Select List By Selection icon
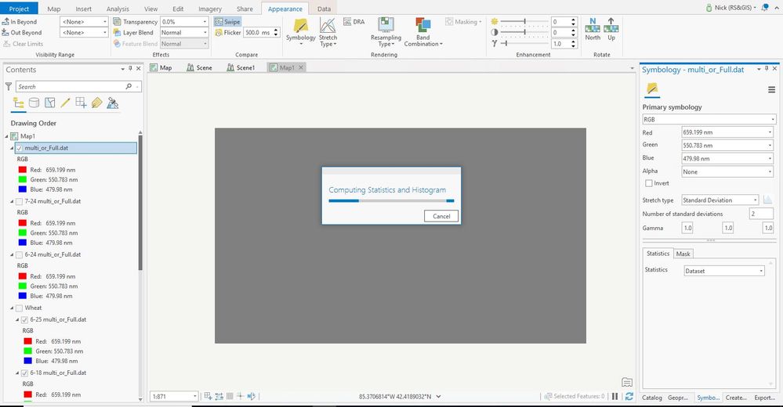The height and width of the screenshot is (407, 783). [x=50, y=103]
